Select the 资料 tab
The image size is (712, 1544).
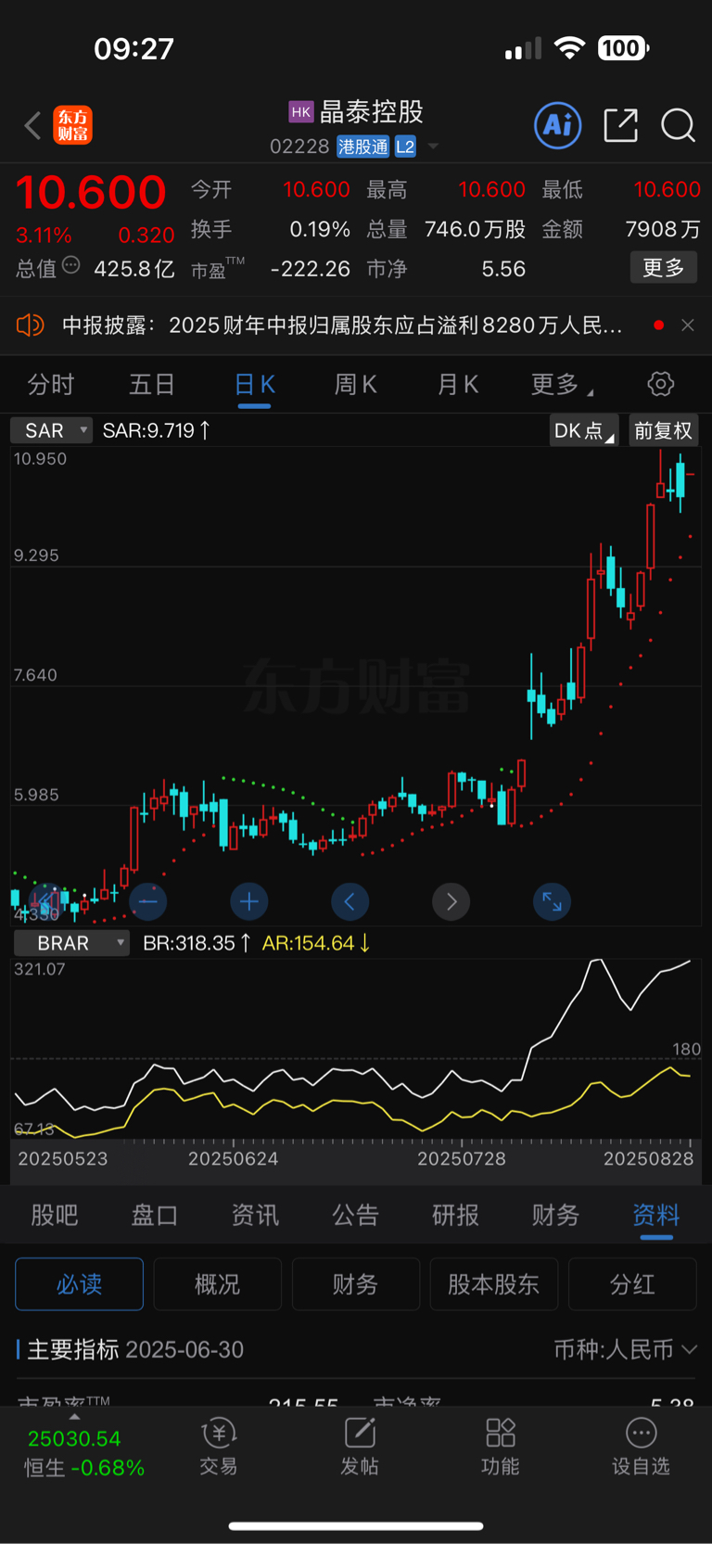click(x=656, y=1215)
